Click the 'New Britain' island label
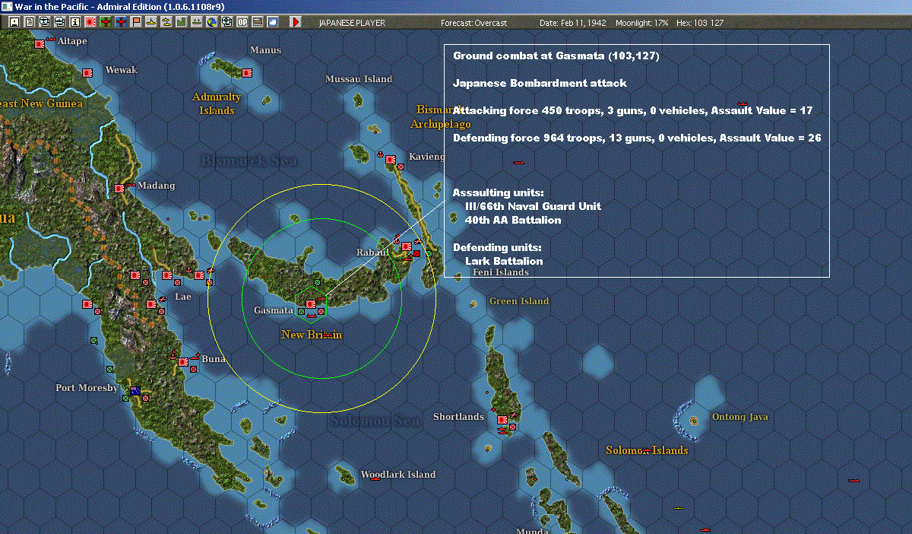The height and width of the screenshot is (534, 912). click(312, 335)
